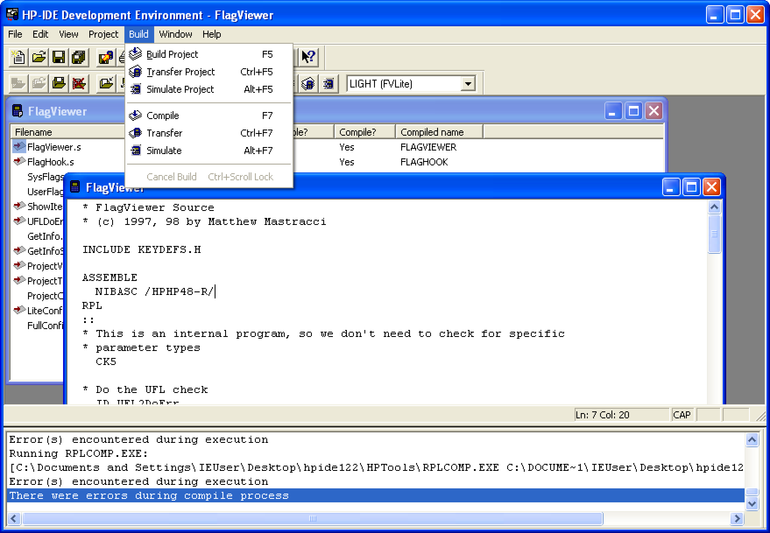Open the View menu

(x=69, y=34)
